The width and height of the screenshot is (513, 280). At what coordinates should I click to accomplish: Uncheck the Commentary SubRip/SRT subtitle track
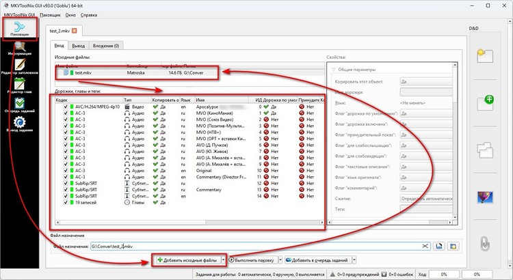[x=66, y=189]
